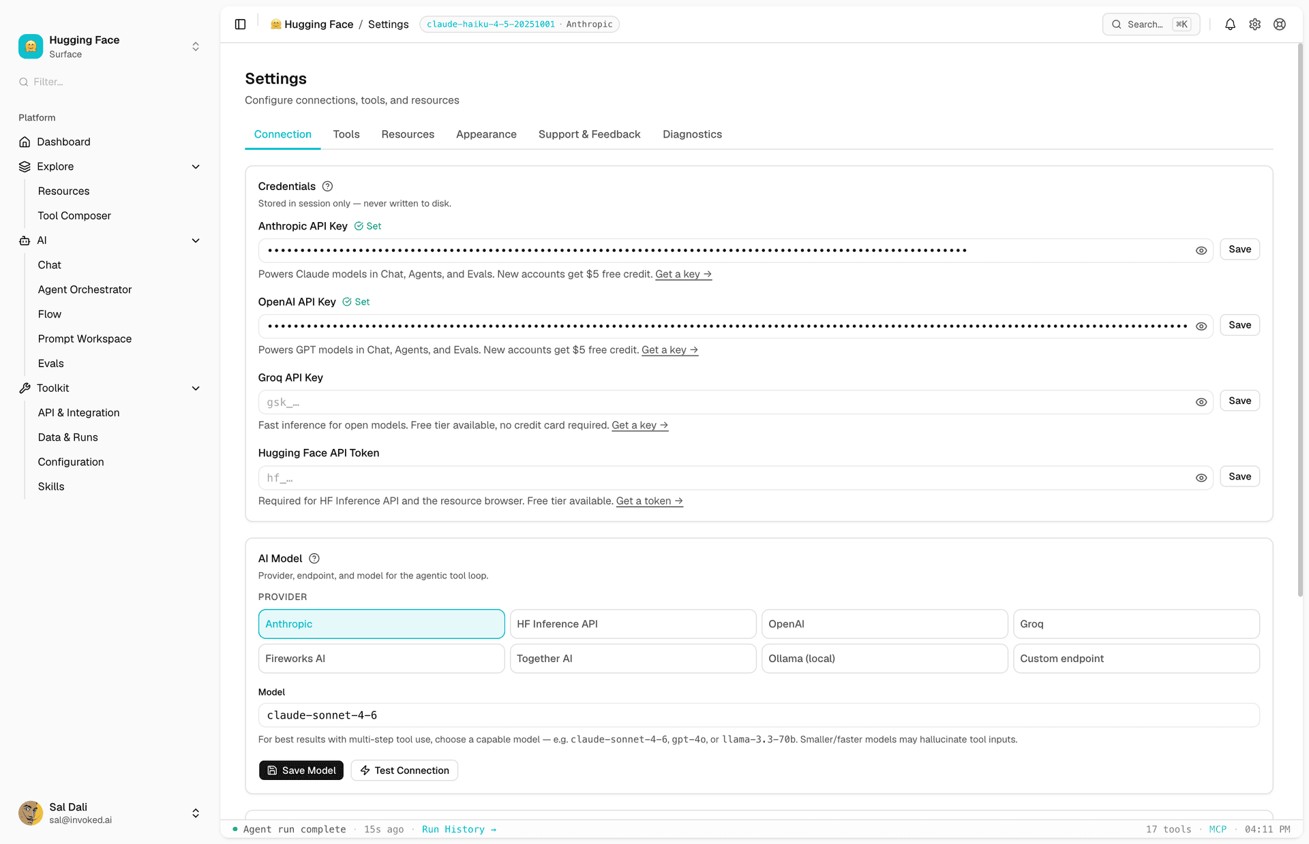The image size is (1309, 844).
Task: Open the Search box in header
Action: tap(1151, 25)
